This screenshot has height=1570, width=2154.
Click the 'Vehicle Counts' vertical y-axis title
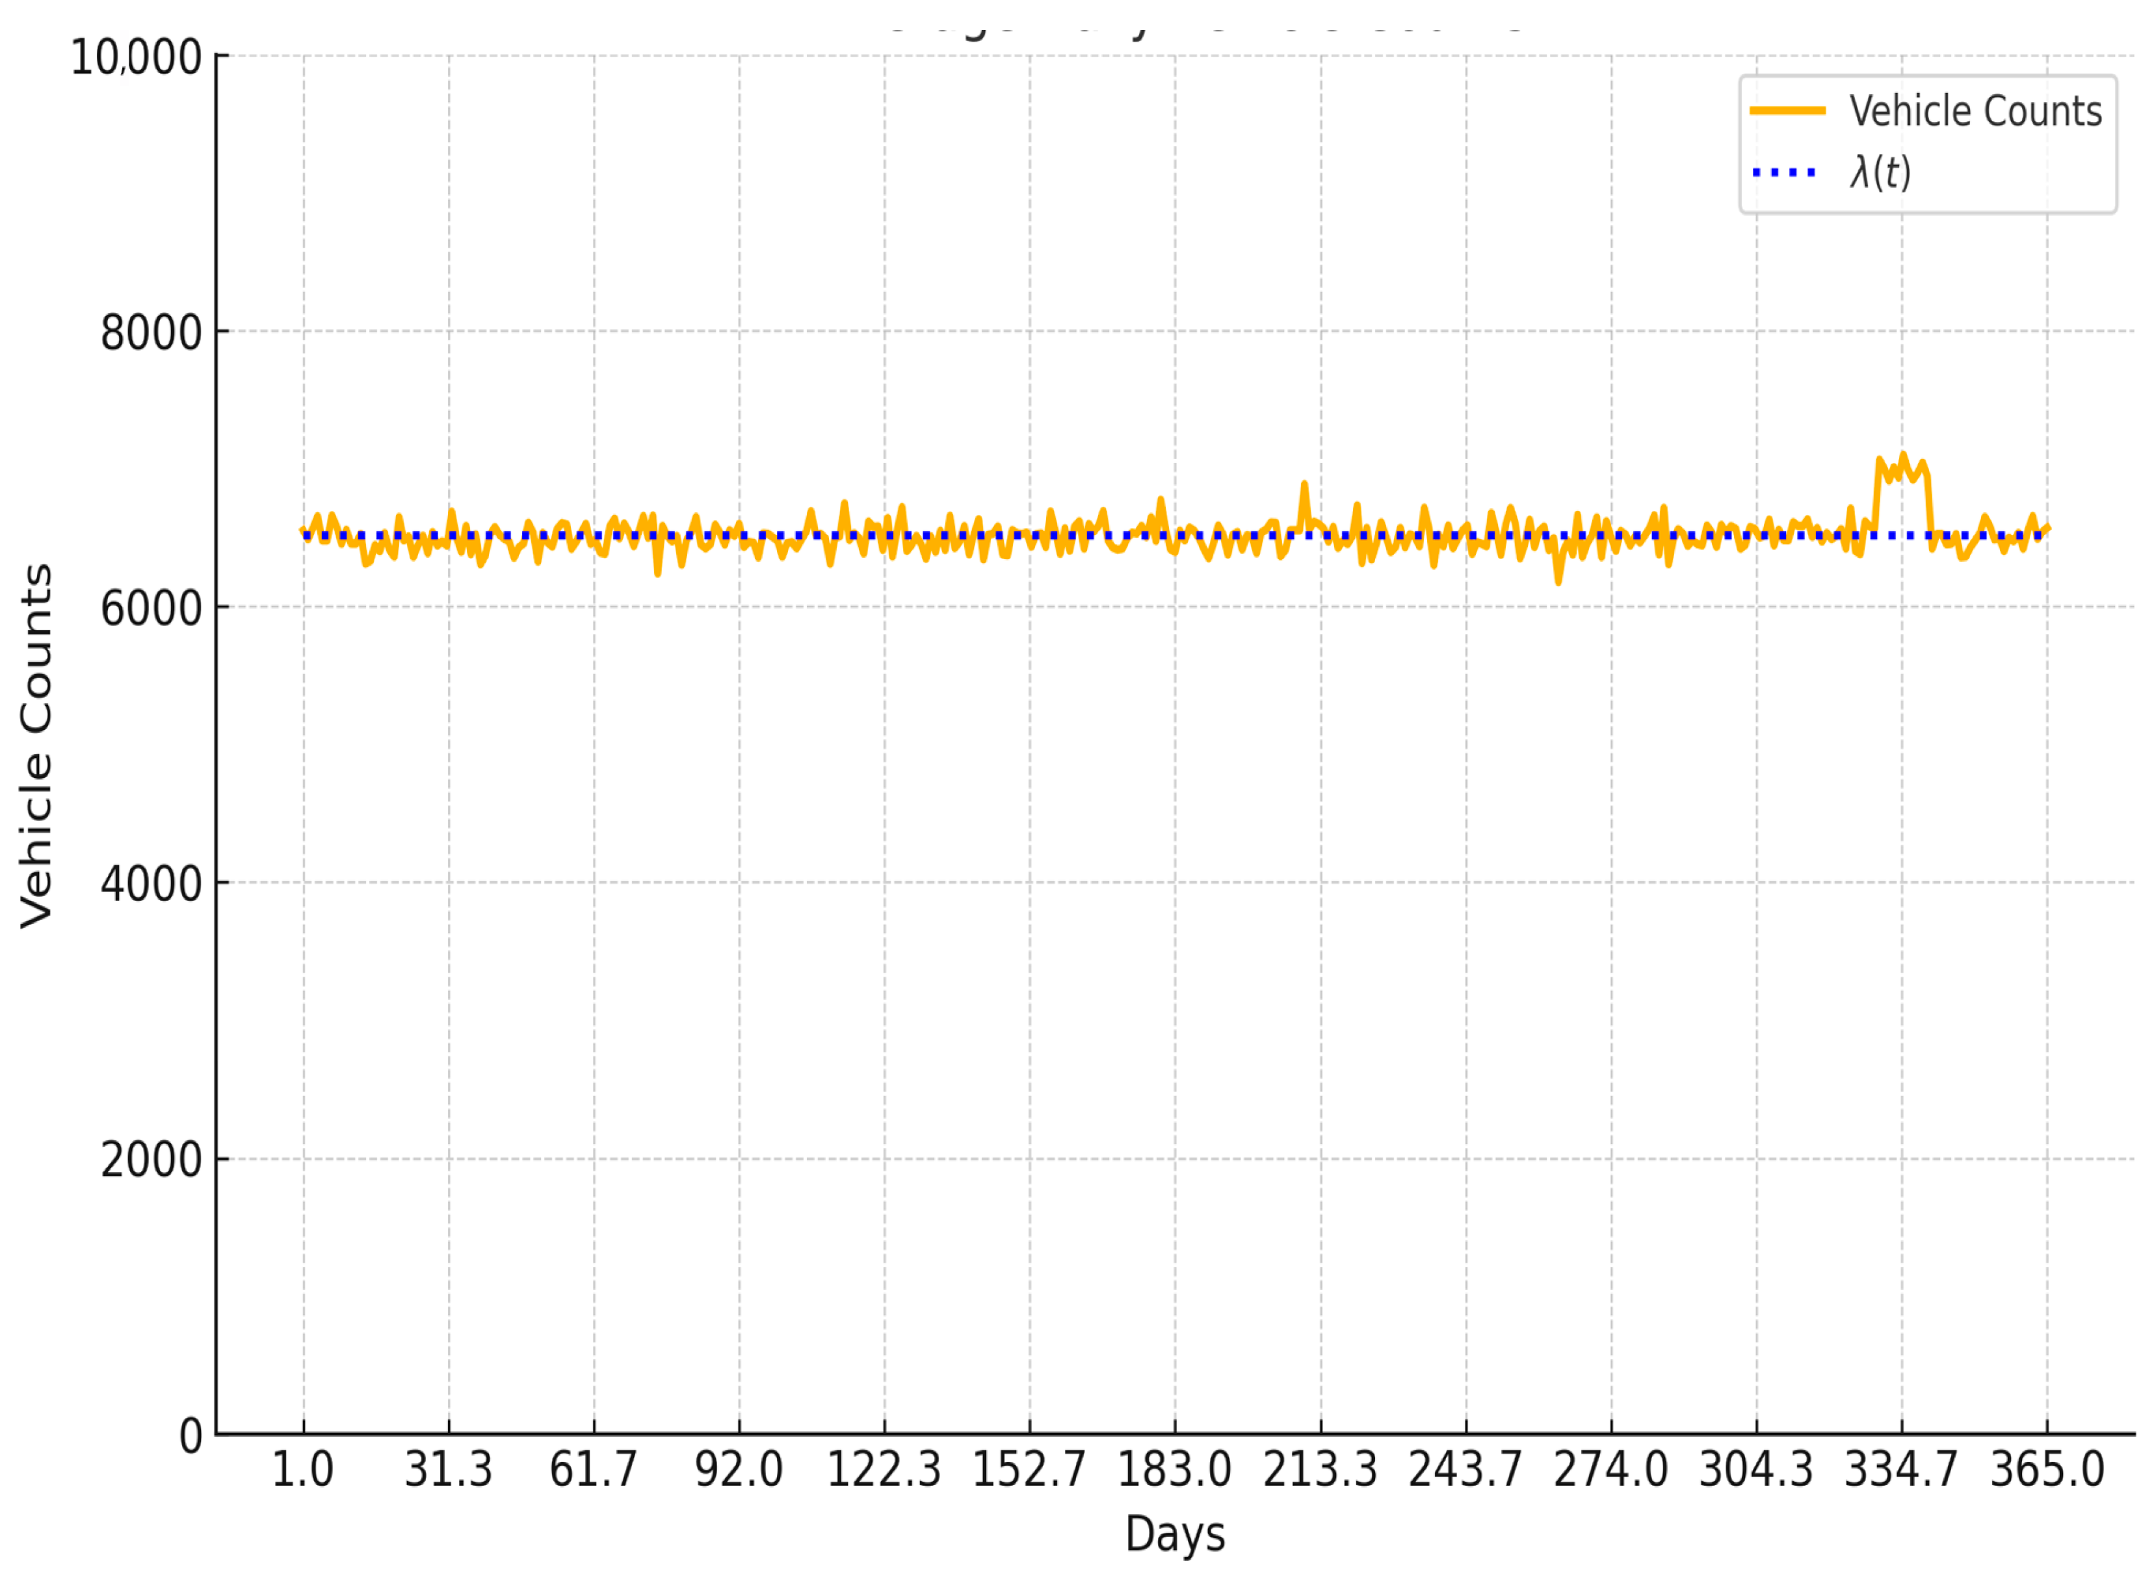[x=36, y=746]
